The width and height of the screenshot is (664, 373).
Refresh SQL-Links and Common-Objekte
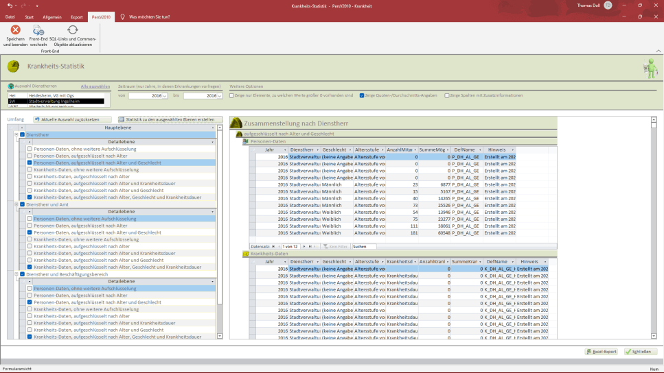tap(72, 30)
